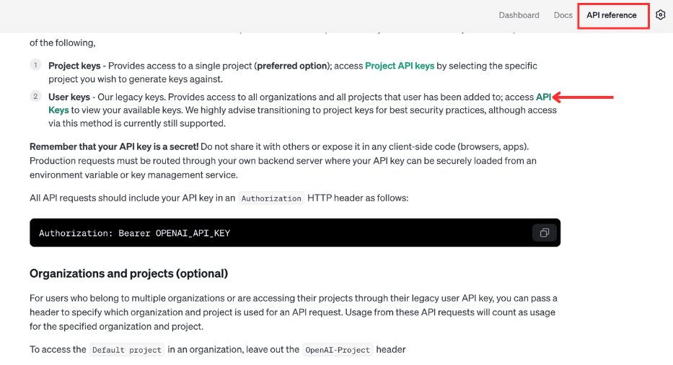This screenshot has width=673, height=365.
Task: Click the inline Authorization code label
Action: [271, 198]
